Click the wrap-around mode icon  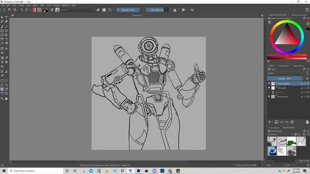coord(192,10)
